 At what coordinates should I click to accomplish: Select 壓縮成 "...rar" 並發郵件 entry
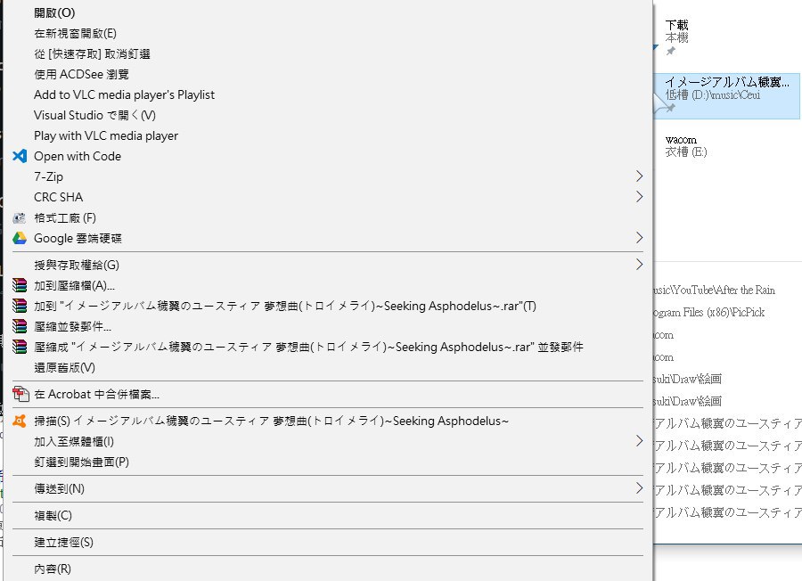point(327,347)
